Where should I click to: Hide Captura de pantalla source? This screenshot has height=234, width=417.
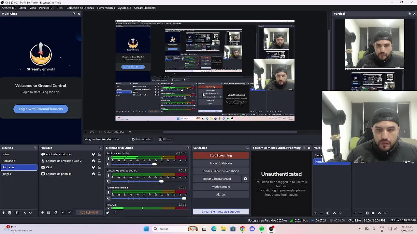tap(93, 174)
